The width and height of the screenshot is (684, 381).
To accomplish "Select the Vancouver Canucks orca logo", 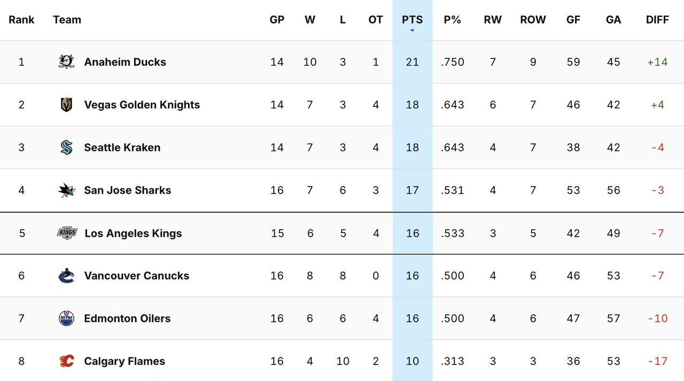I will 66,275.
